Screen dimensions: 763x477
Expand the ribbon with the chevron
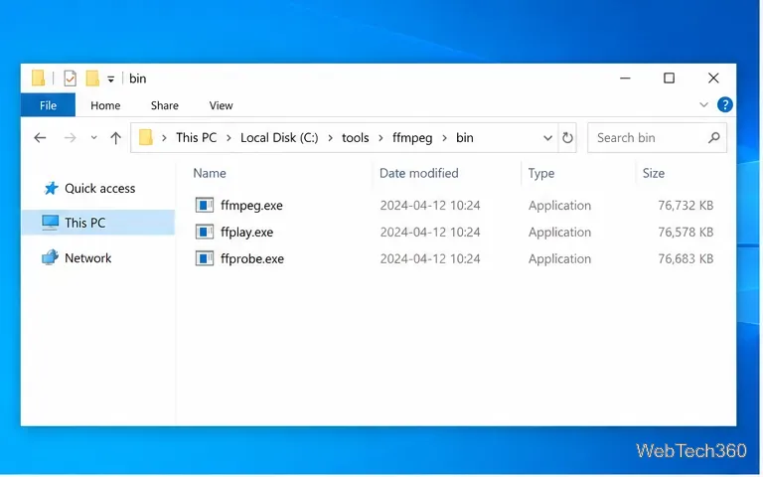click(703, 105)
